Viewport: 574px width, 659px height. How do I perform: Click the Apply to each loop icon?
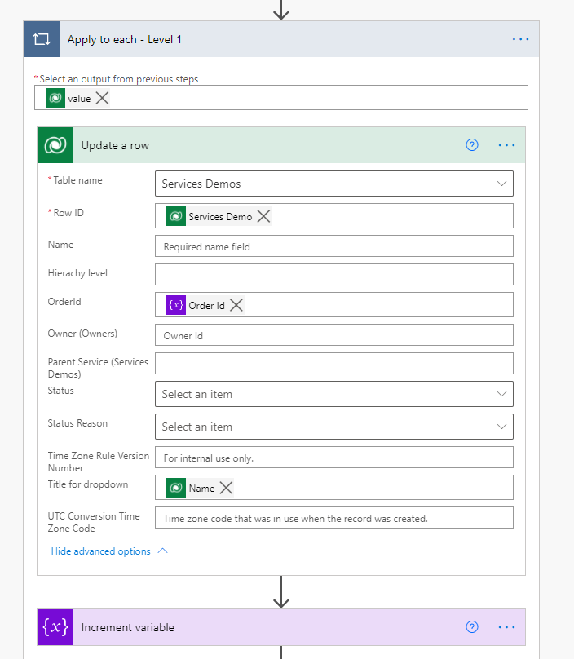[x=41, y=39]
